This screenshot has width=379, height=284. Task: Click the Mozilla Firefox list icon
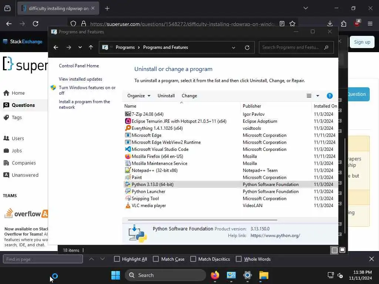click(128, 156)
